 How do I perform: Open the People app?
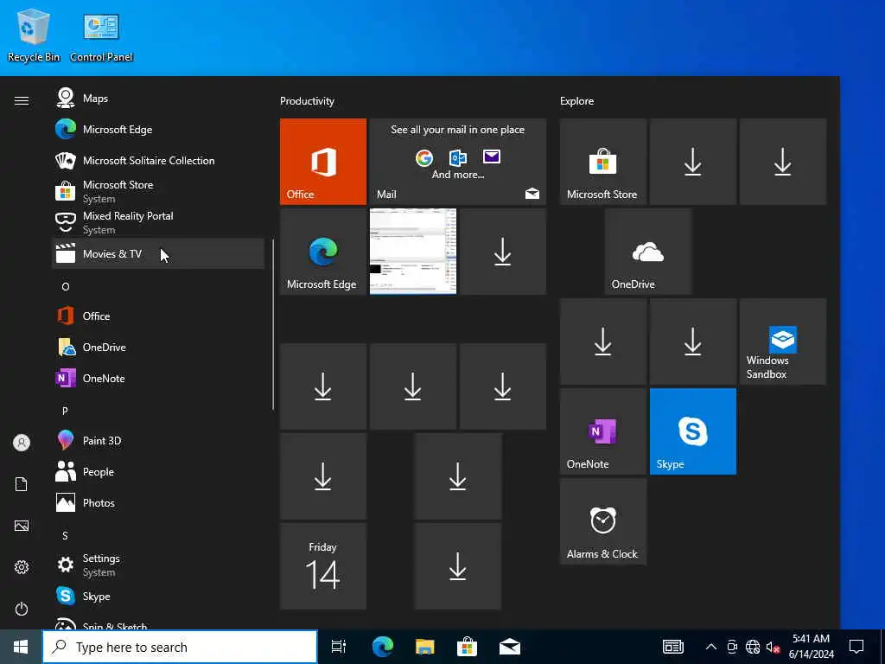coord(158,471)
